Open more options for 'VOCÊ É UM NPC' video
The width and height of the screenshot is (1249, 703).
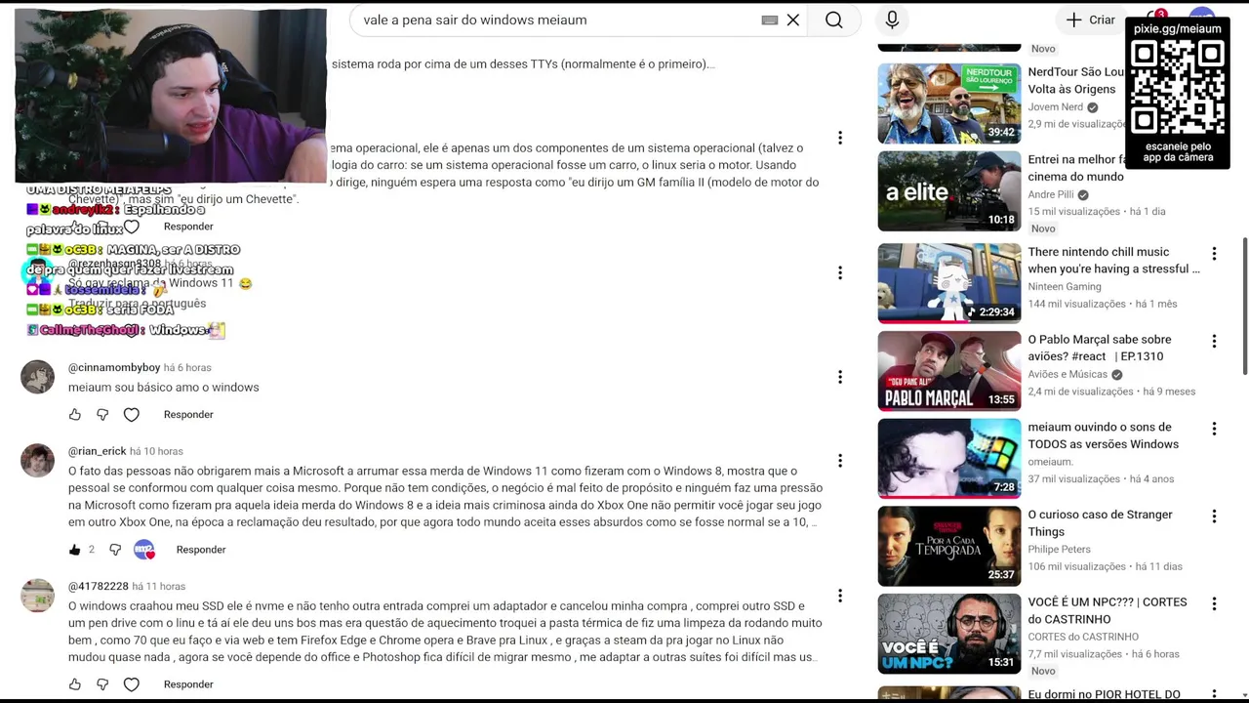click(x=1214, y=604)
